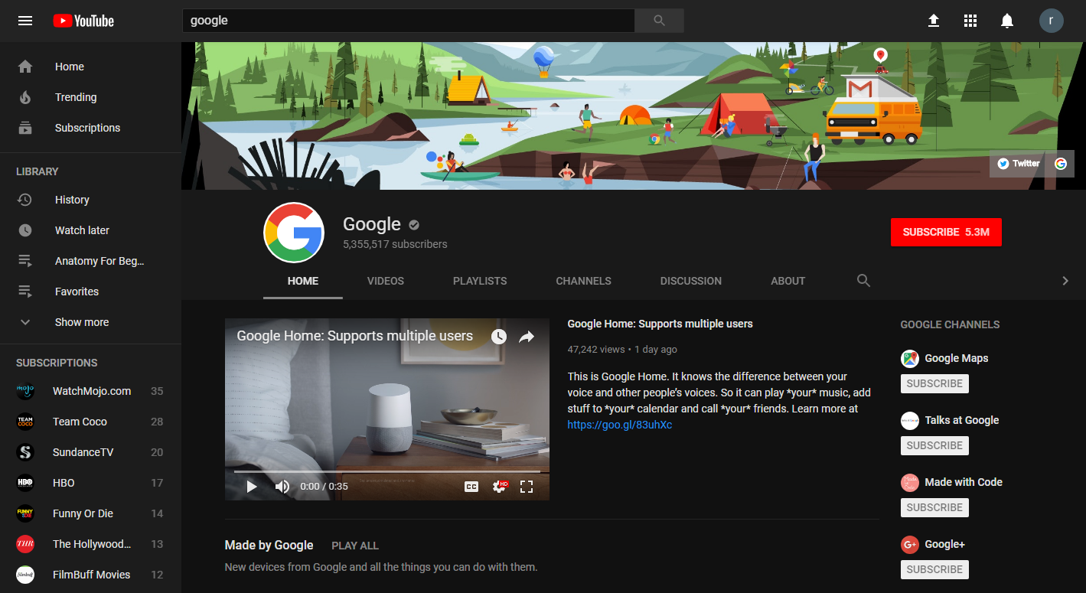Click the Google channel avatar
Screen dimensions: 1086x593
click(x=294, y=233)
